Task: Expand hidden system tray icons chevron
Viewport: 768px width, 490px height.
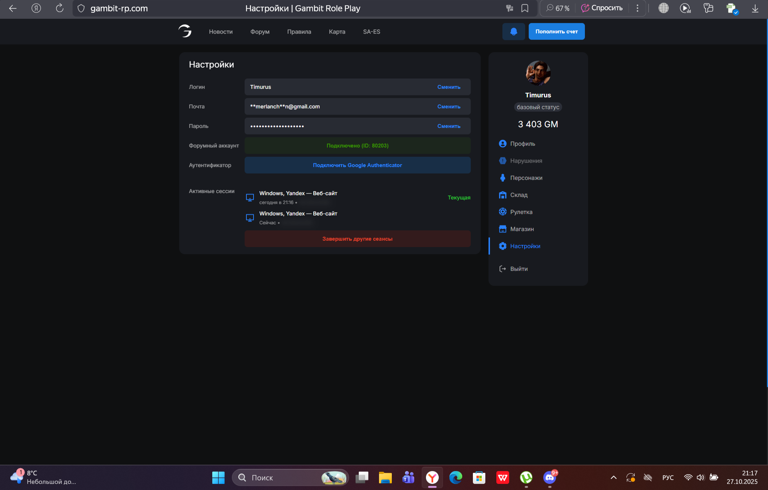Action: tap(613, 478)
